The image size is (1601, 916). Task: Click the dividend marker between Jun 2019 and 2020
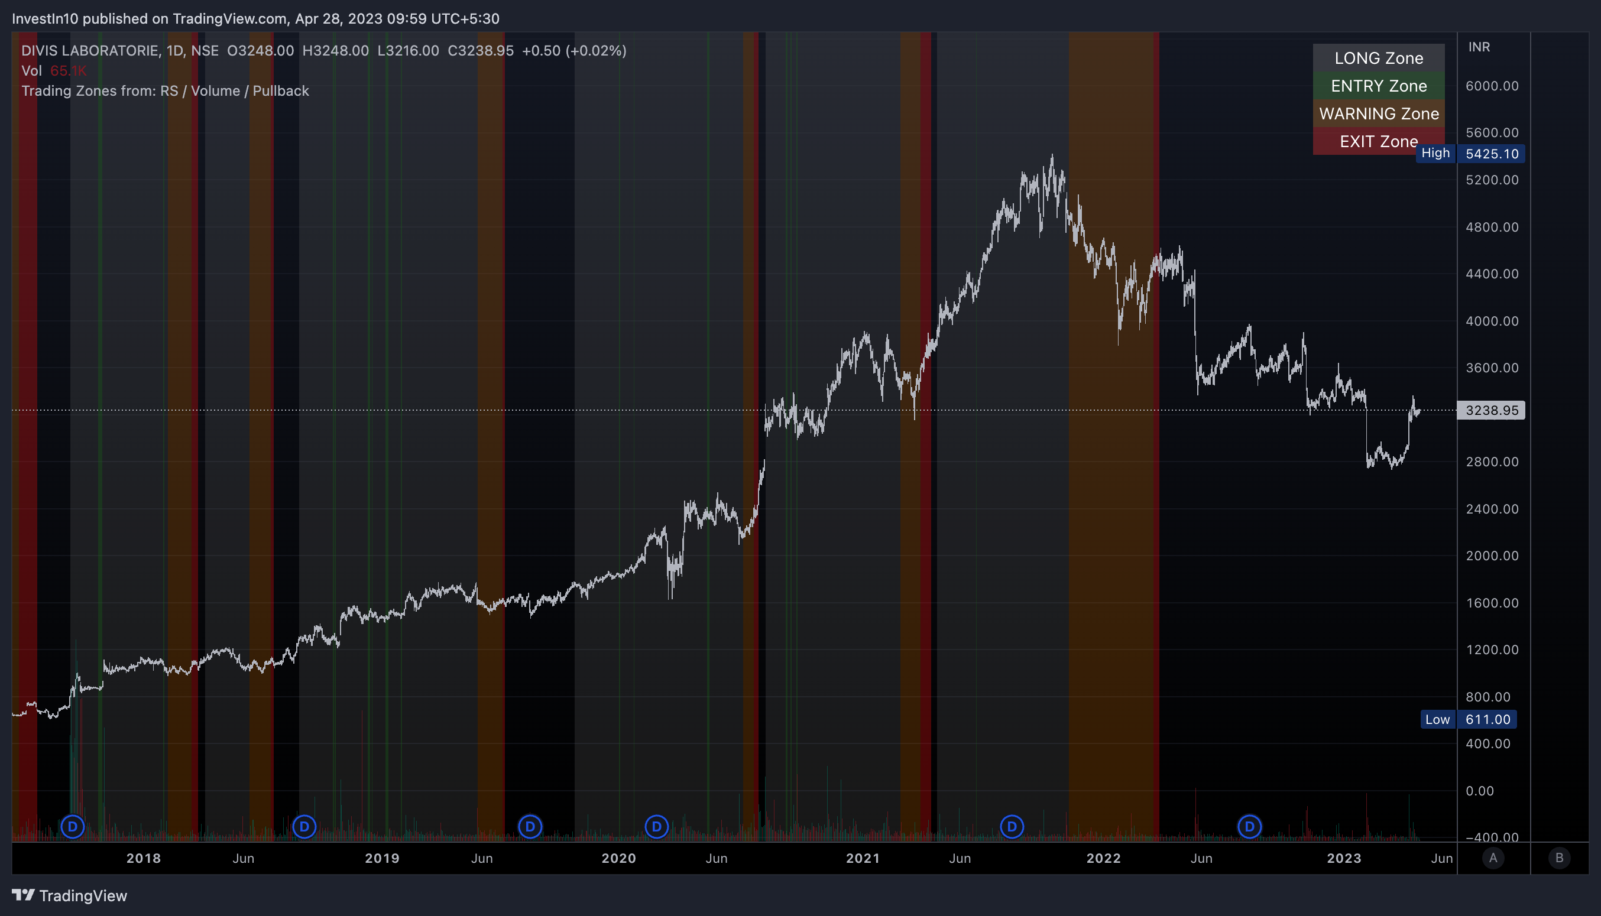(530, 826)
